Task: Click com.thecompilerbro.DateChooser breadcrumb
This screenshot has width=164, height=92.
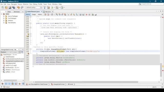Action: 38,84
